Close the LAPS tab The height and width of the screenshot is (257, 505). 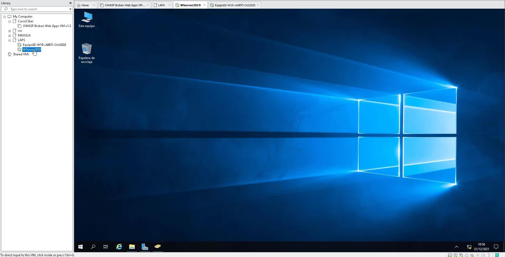tap(170, 5)
